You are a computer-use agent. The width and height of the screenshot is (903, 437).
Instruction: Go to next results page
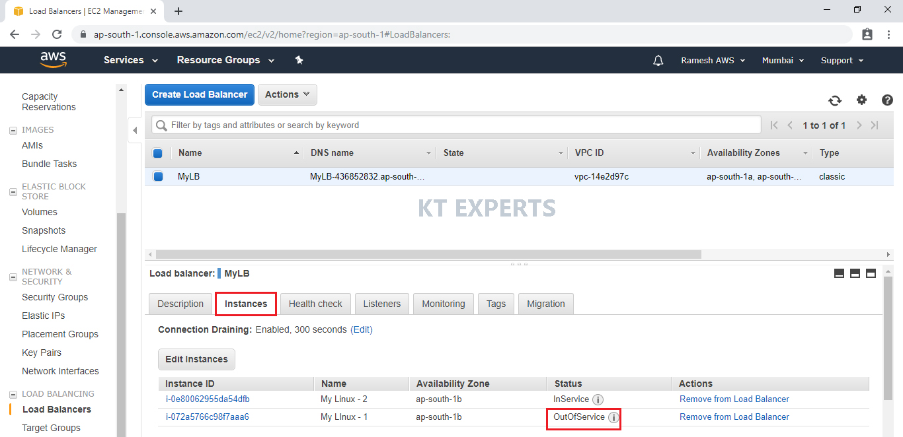[859, 125]
